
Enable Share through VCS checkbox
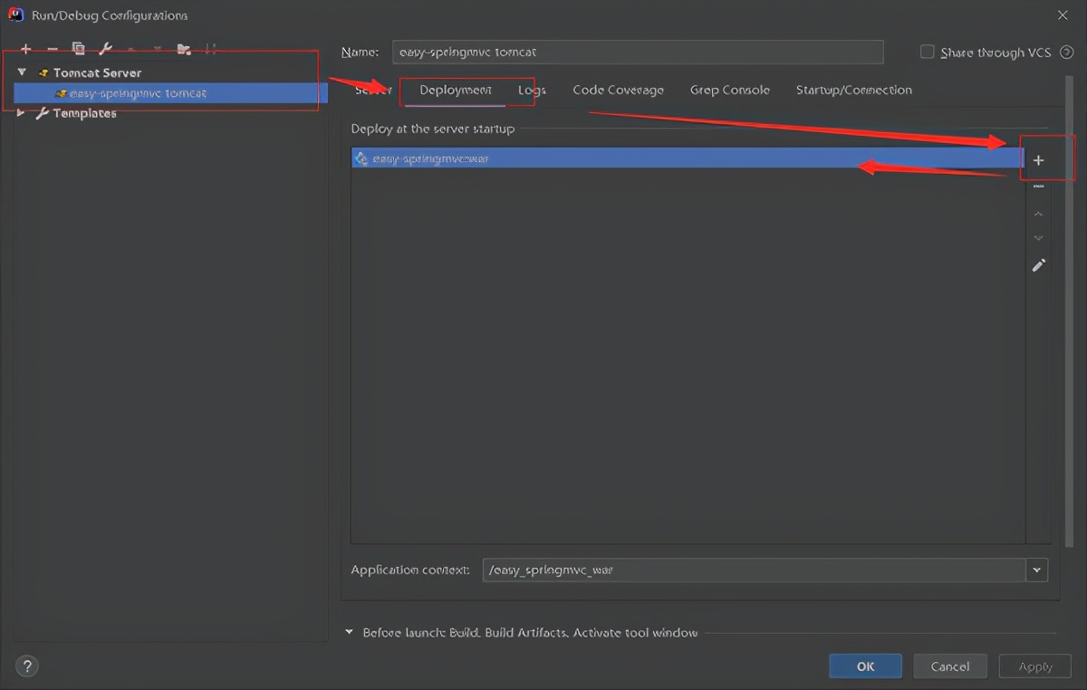pyautogui.click(x=927, y=53)
